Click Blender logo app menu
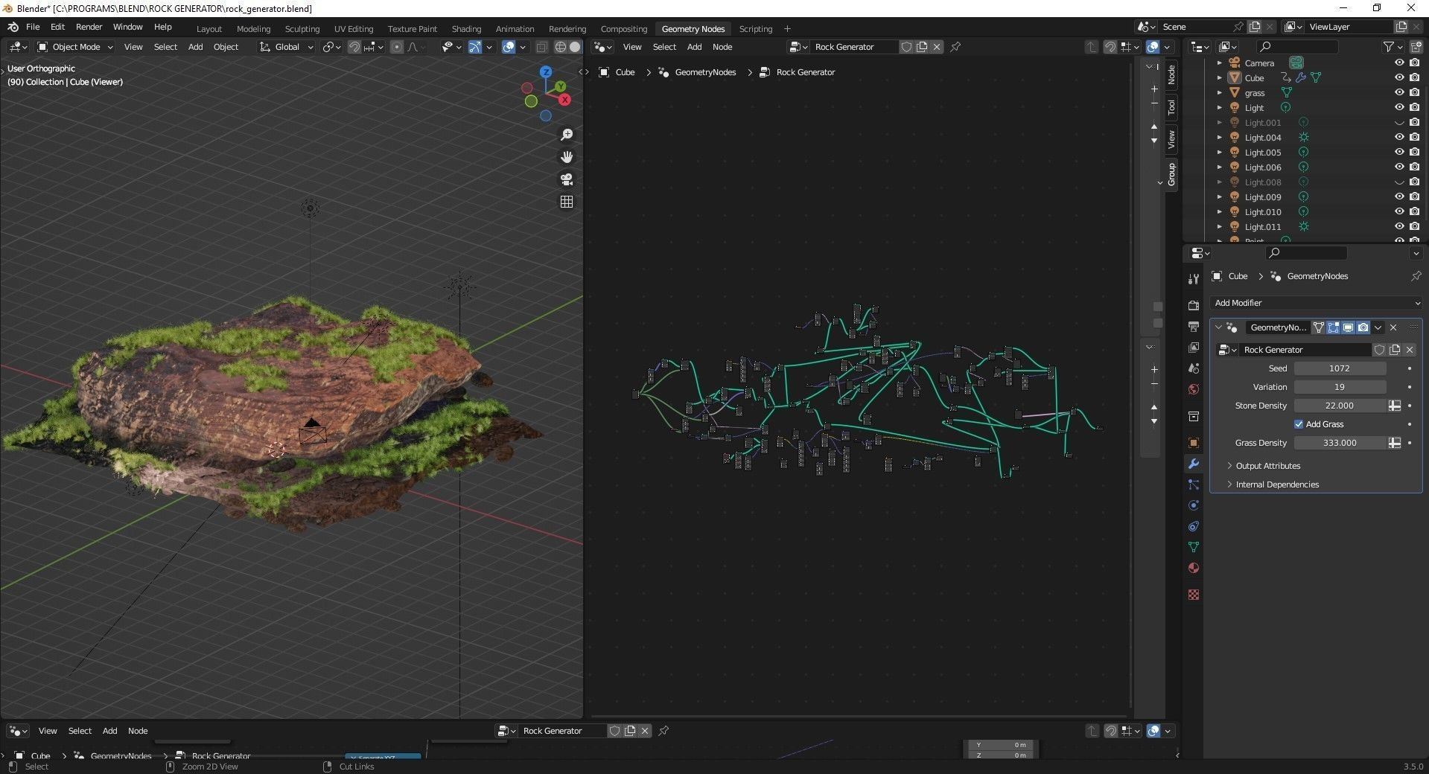The height and width of the screenshot is (774, 1429). [13, 27]
